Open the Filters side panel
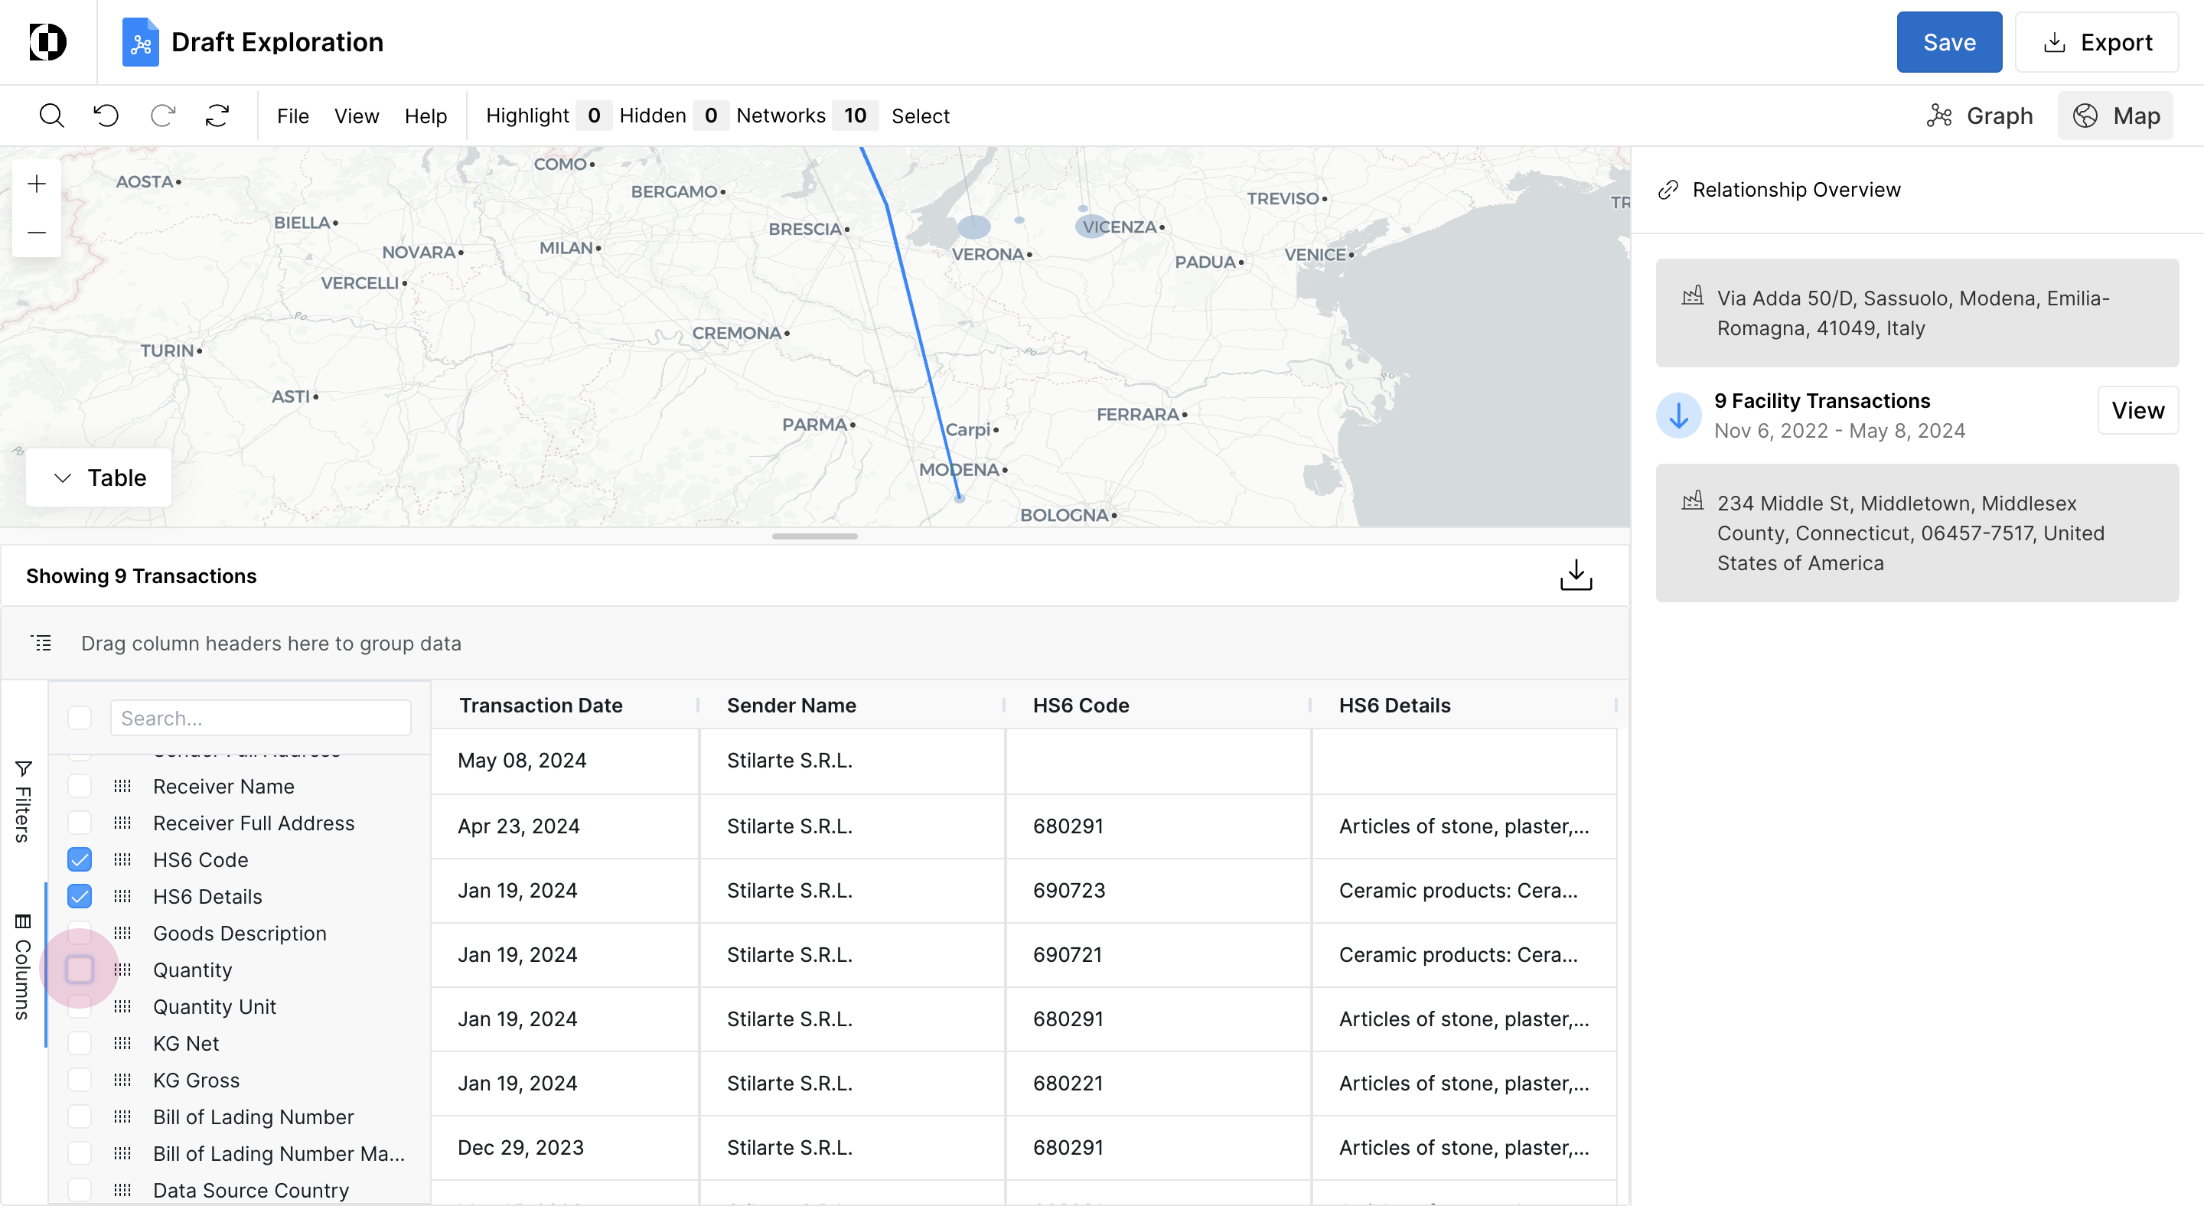Image resolution: width=2204 pixels, height=1206 pixels. click(x=23, y=800)
